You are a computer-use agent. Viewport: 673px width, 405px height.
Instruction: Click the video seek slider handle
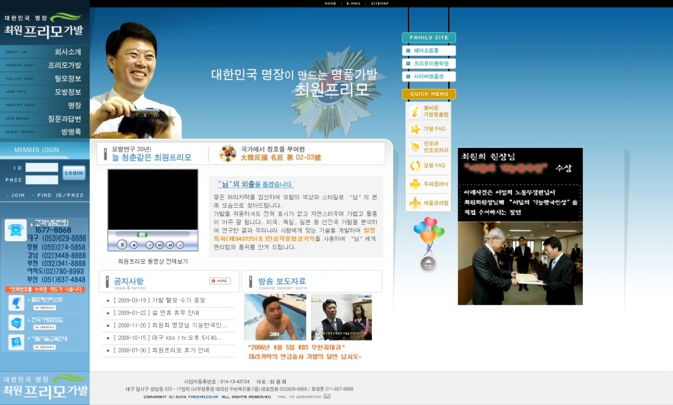pos(142,235)
